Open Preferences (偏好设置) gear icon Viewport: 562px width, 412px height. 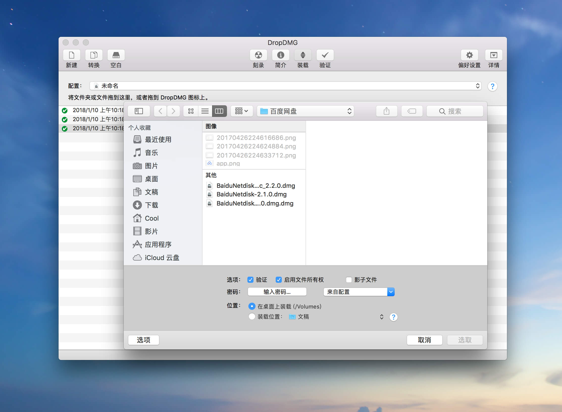pos(469,55)
